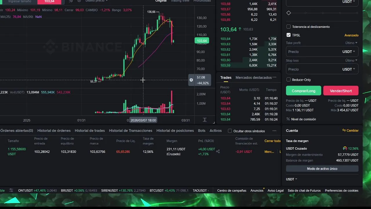Open Preferencias de cookies link

(342, 190)
